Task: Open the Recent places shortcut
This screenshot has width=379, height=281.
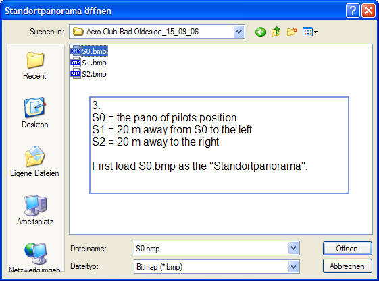Action: pyautogui.click(x=35, y=65)
